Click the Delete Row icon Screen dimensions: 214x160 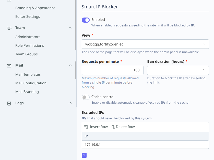point(113,127)
